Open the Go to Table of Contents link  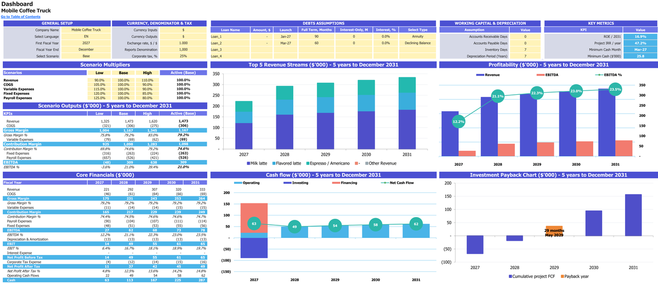click(x=20, y=17)
